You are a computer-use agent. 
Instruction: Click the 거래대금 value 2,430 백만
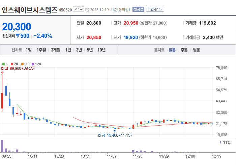coord(213,37)
